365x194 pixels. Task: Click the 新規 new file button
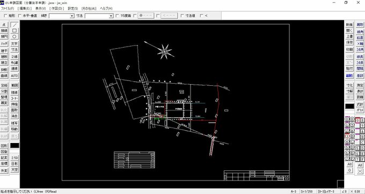tap(349, 25)
